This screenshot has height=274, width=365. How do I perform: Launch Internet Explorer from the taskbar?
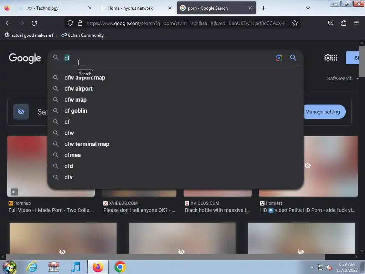[x=32, y=267]
